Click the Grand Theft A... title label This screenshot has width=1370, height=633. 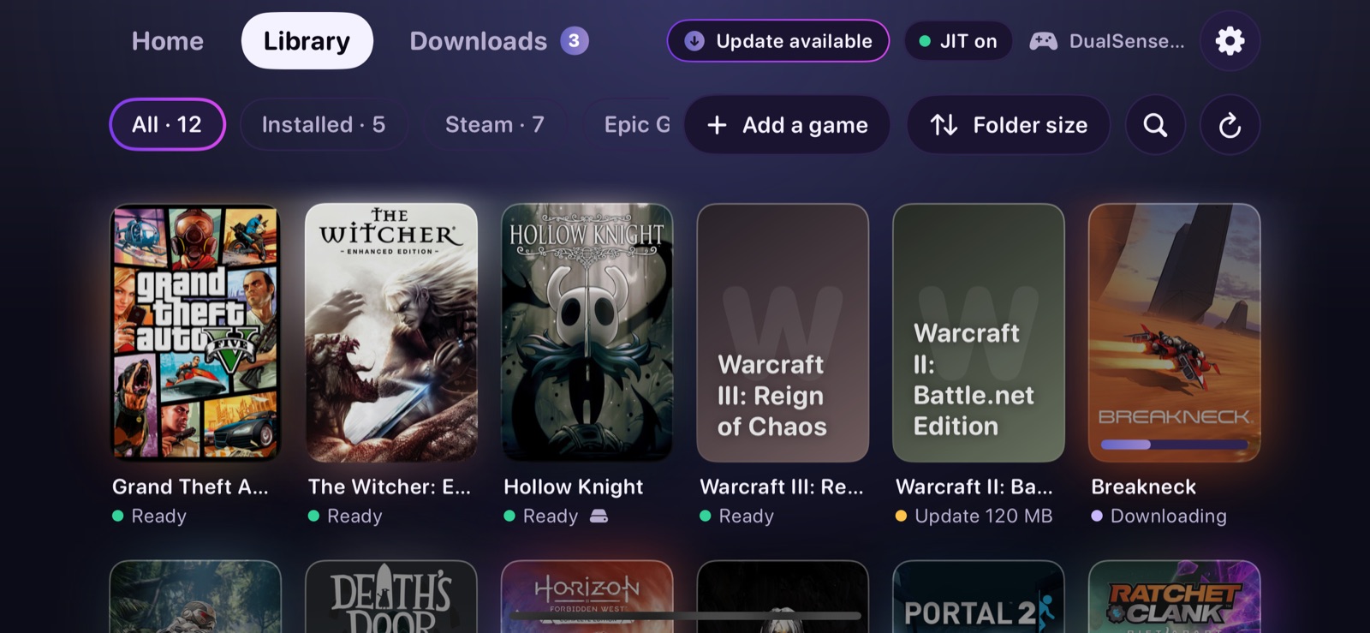tap(190, 487)
